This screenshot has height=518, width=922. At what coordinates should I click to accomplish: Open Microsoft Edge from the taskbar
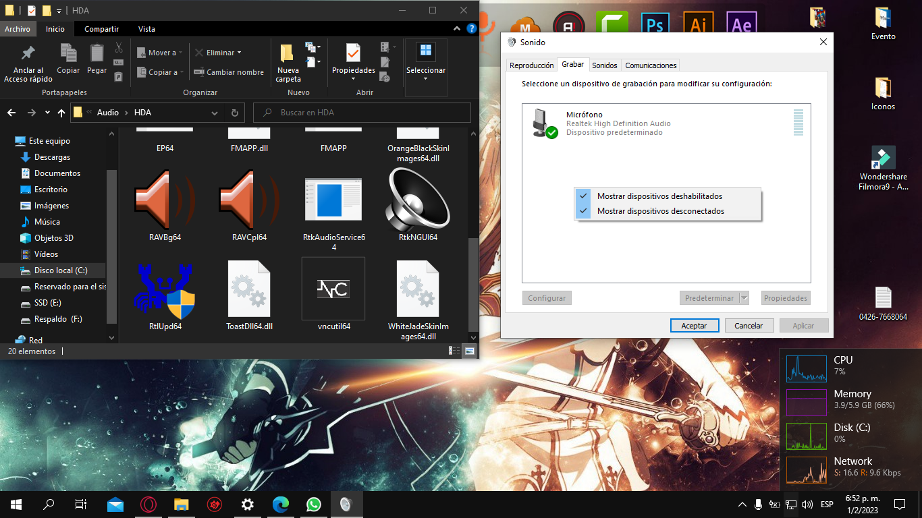tap(280, 504)
